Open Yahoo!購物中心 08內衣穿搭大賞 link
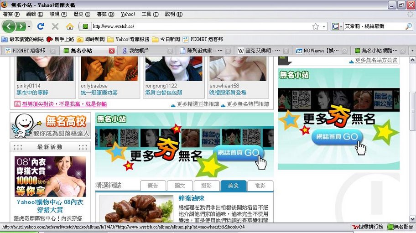The height and width of the screenshot is (233, 416). (50, 206)
